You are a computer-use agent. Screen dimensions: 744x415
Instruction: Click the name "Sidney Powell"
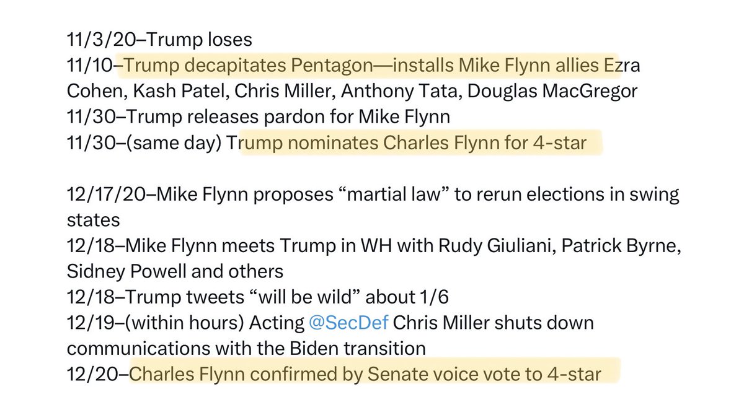tap(120, 271)
